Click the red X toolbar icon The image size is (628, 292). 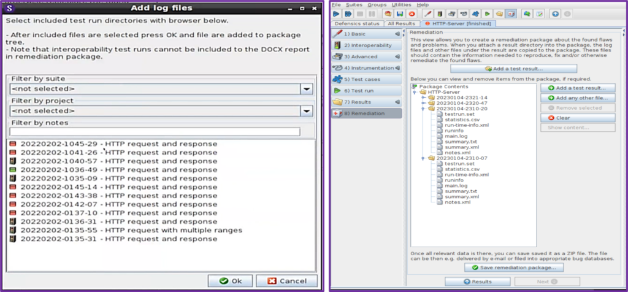tap(411, 13)
